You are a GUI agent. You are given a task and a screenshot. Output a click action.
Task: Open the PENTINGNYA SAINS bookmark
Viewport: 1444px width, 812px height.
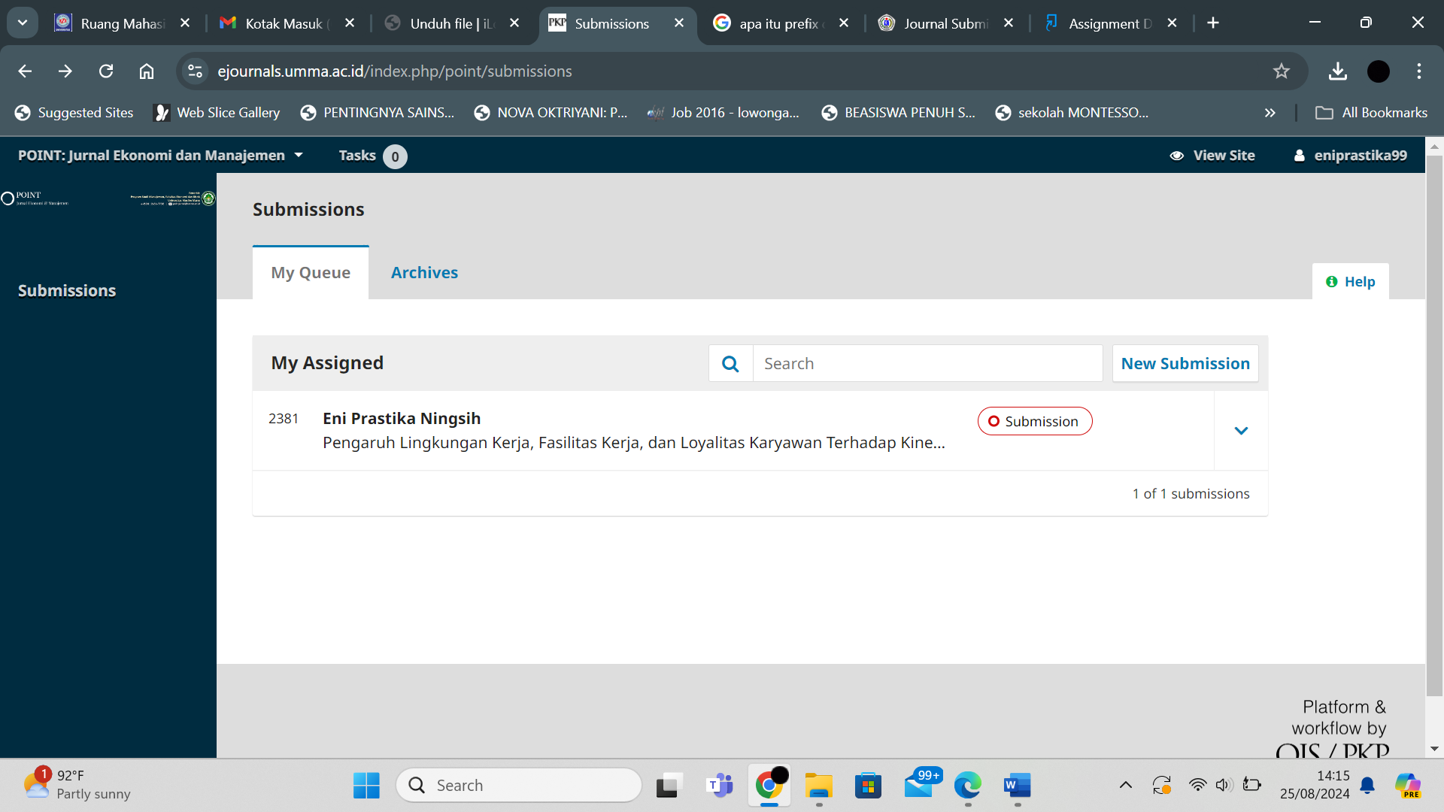378,113
